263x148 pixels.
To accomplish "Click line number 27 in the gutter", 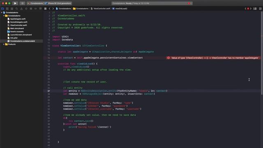I will pyautogui.click(x=48, y=91).
